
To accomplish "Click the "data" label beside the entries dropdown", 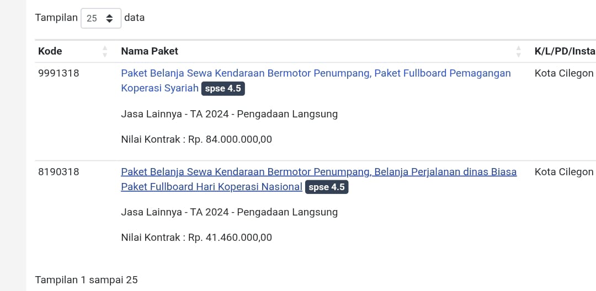I will coord(134,18).
